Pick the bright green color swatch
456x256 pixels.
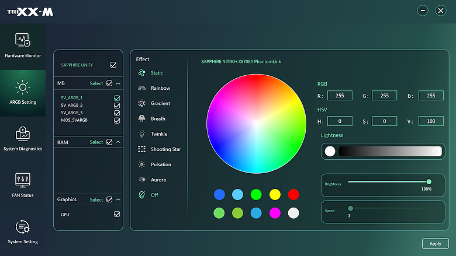(256, 195)
